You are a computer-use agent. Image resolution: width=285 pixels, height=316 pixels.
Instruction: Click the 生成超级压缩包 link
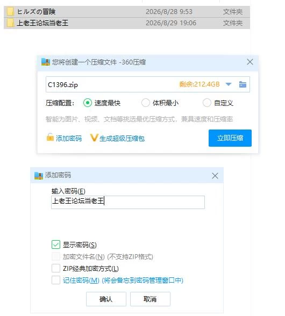pyautogui.click(x=122, y=139)
